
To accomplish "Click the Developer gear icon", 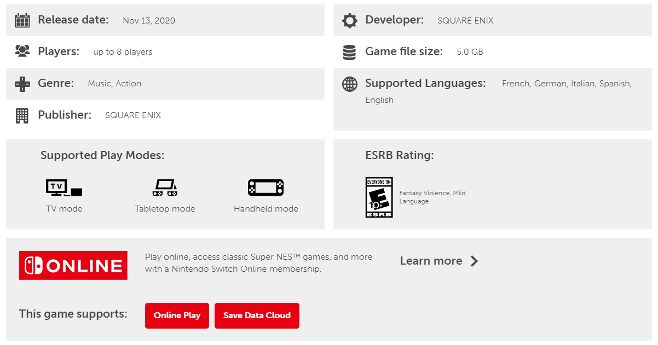I will [349, 20].
